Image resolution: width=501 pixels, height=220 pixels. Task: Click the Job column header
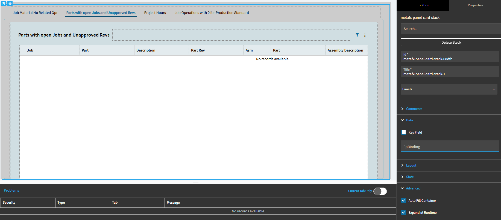(x=52, y=50)
